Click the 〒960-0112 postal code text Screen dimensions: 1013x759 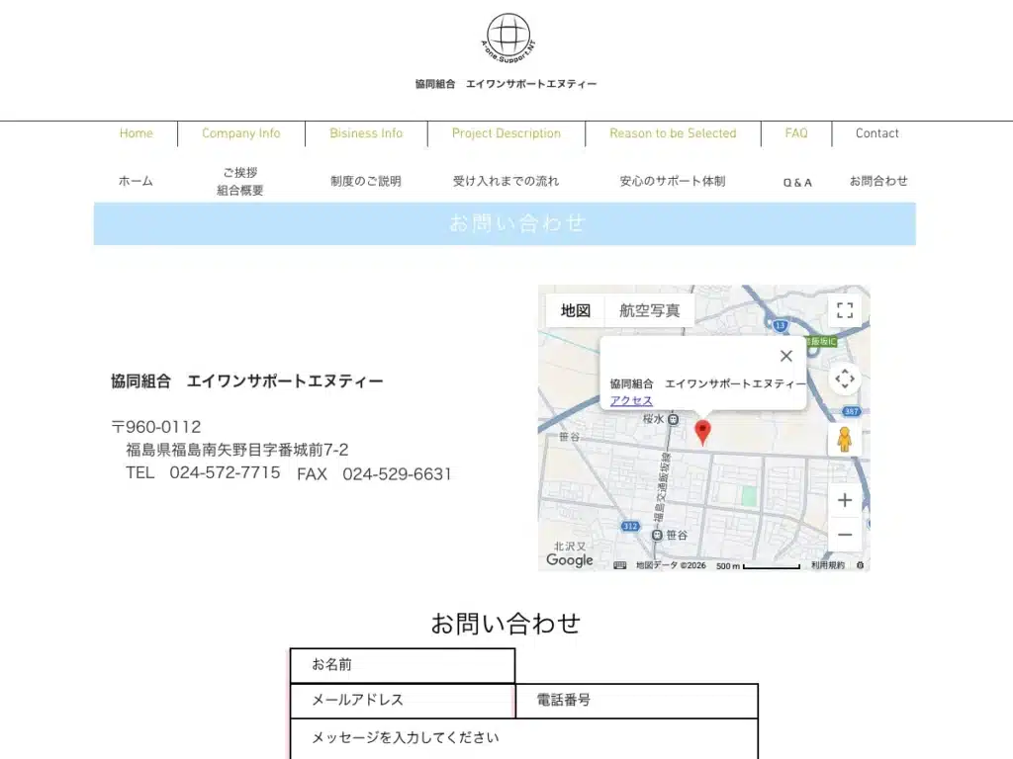tap(155, 427)
